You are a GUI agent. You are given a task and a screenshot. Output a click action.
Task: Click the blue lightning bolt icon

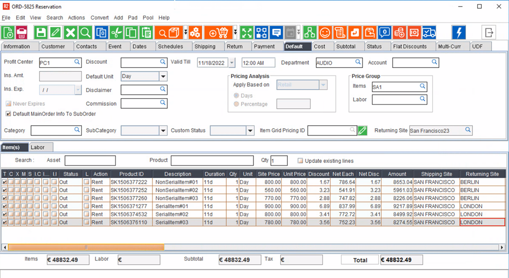coord(459,32)
